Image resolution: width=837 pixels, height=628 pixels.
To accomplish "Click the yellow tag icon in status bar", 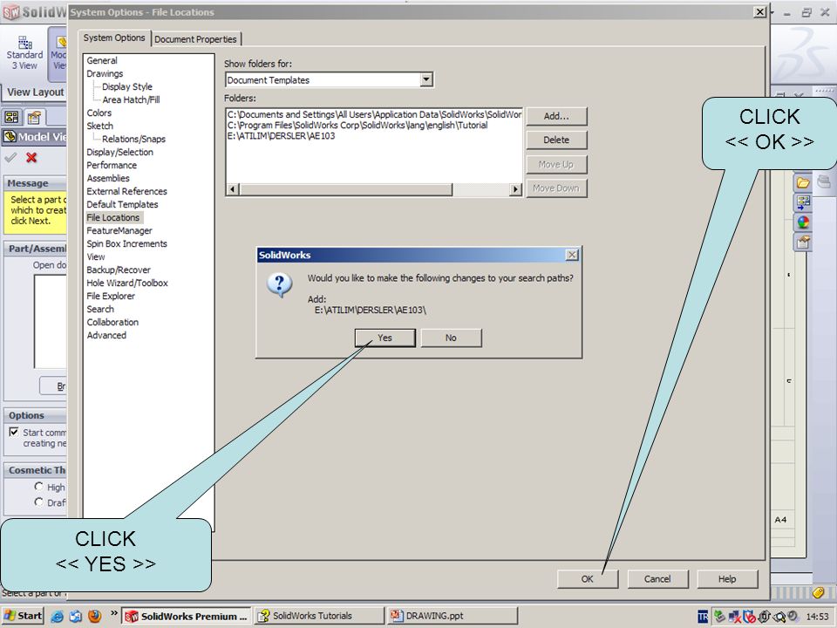I will coord(819,593).
